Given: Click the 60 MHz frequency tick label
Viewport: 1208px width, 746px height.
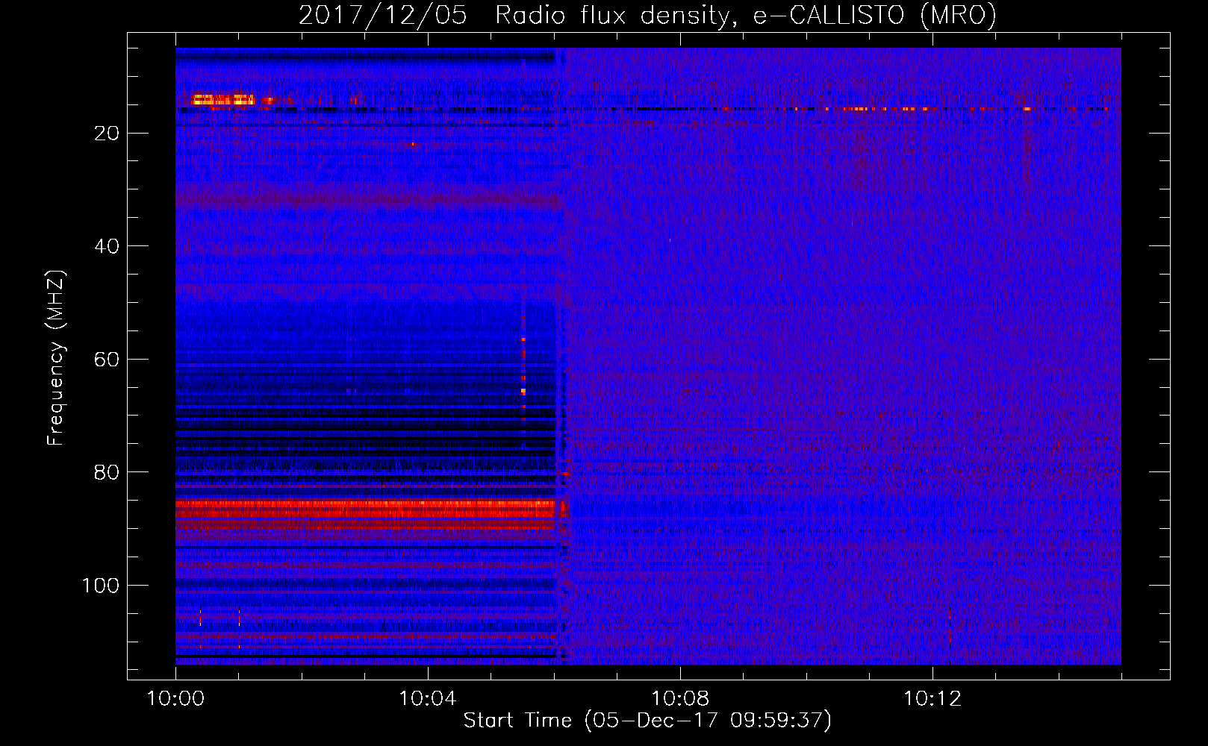Looking at the screenshot, I should click(x=108, y=359).
